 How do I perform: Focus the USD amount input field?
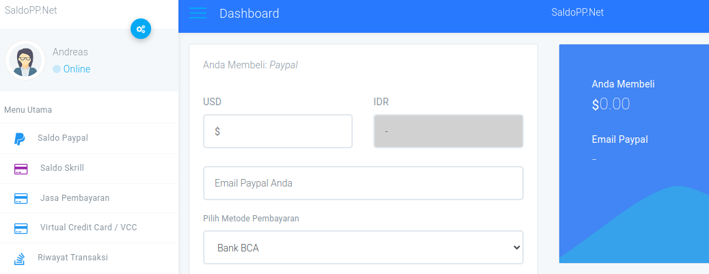click(278, 131)
